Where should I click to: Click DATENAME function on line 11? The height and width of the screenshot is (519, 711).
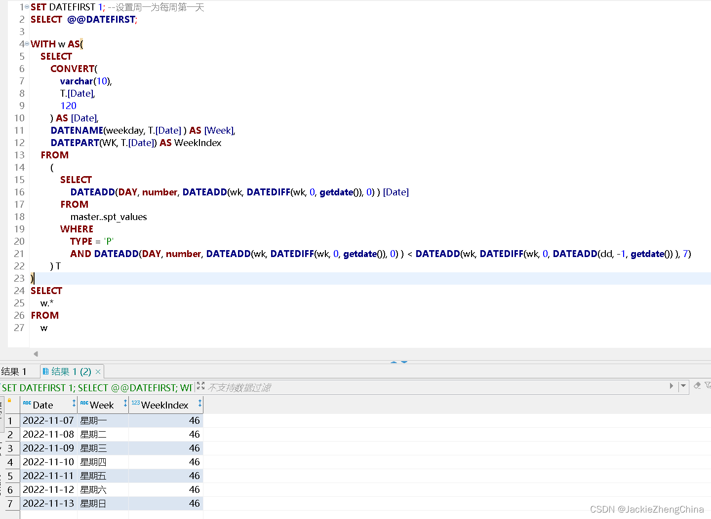[77, 130]
